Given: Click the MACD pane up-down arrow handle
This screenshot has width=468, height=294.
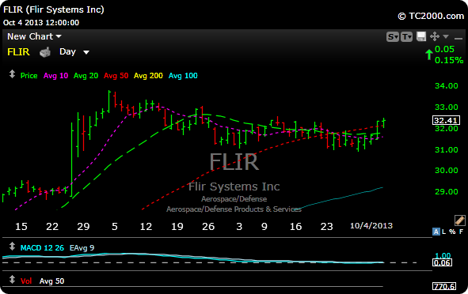Looking at the screenshot, I should (12, 246).
